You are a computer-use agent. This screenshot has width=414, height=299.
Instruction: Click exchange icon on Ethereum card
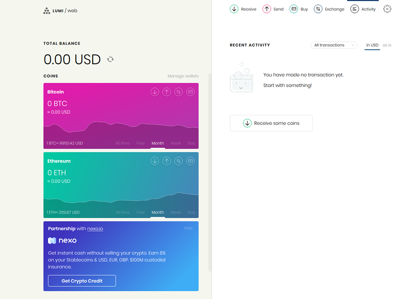click(x=178, y=161)
